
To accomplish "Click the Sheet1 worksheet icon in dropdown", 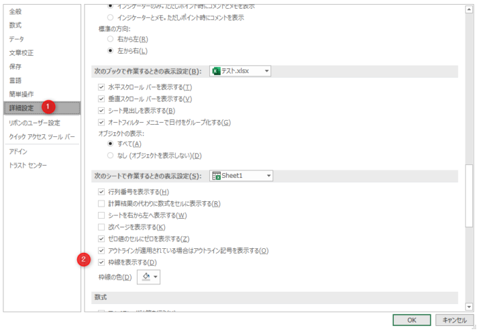I will (217, 176).
